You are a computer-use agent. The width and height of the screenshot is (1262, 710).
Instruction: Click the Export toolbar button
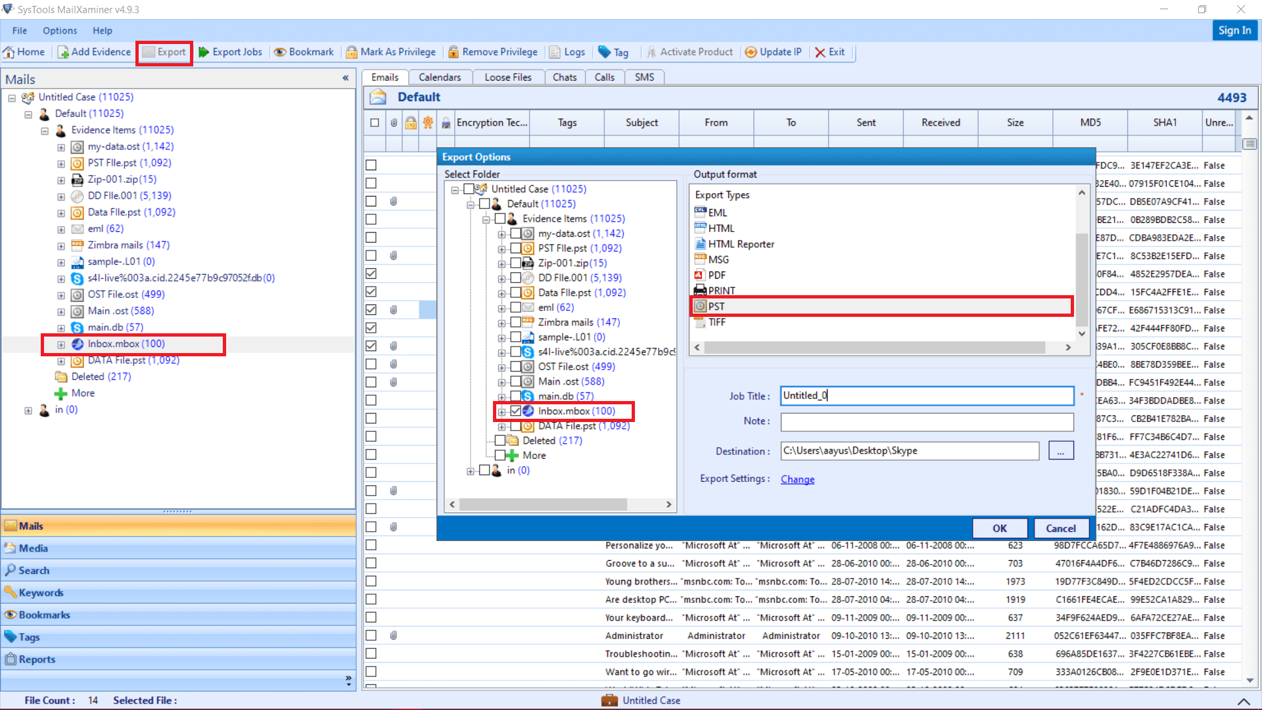click(x=164, y=52)
